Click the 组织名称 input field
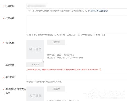The image size is (127, 101). (x=77, y=77)
